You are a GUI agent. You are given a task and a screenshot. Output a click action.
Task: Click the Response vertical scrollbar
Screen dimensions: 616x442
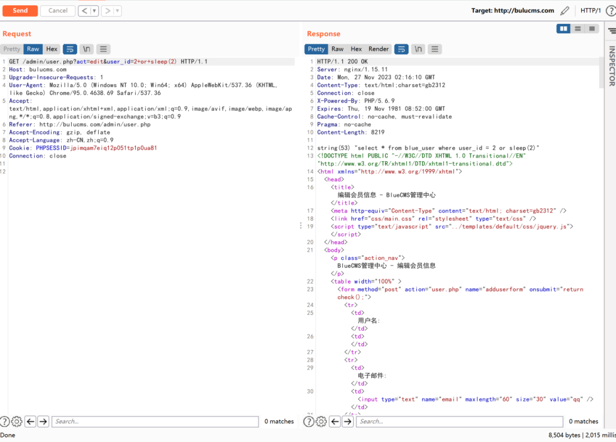(601, 72)
